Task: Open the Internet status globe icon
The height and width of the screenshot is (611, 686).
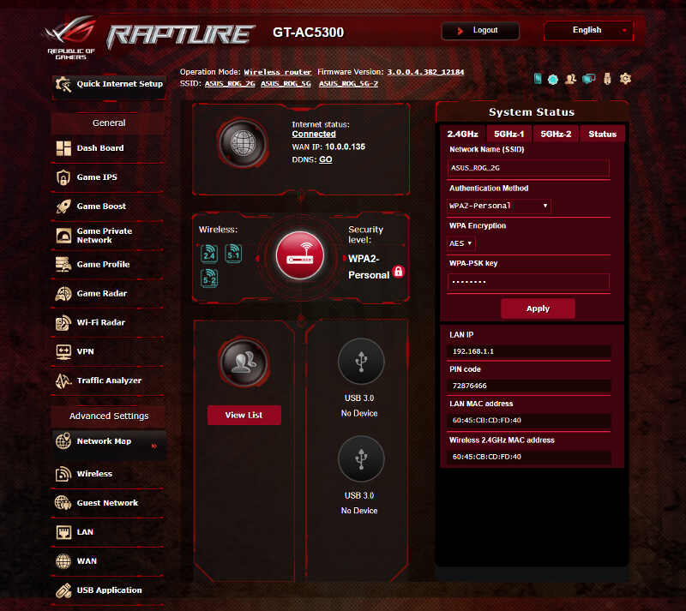Action: (x=244, y=143)
